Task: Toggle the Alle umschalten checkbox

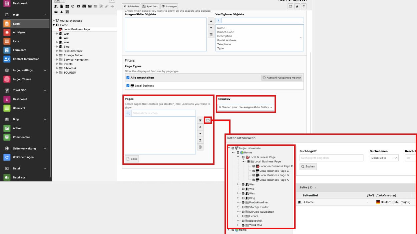Action: pos(128,78)
